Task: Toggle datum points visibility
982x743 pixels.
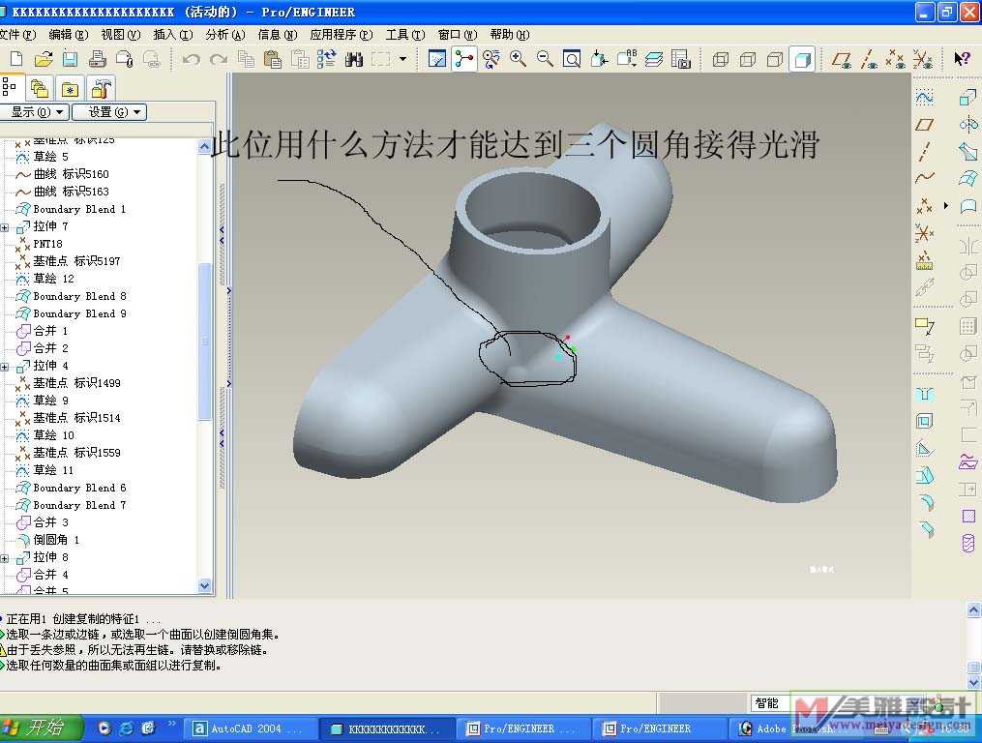Action: coord(896,59)
